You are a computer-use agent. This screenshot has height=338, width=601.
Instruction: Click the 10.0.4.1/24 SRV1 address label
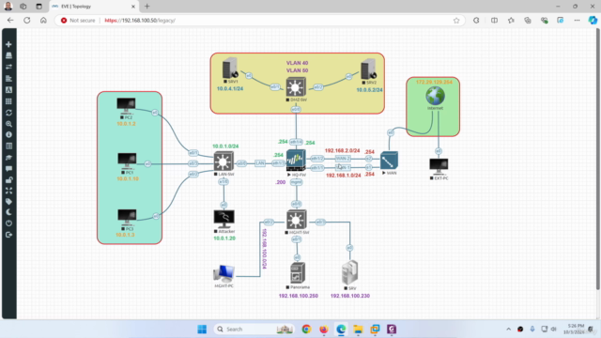pyautogui.click(x=230, y=88)
